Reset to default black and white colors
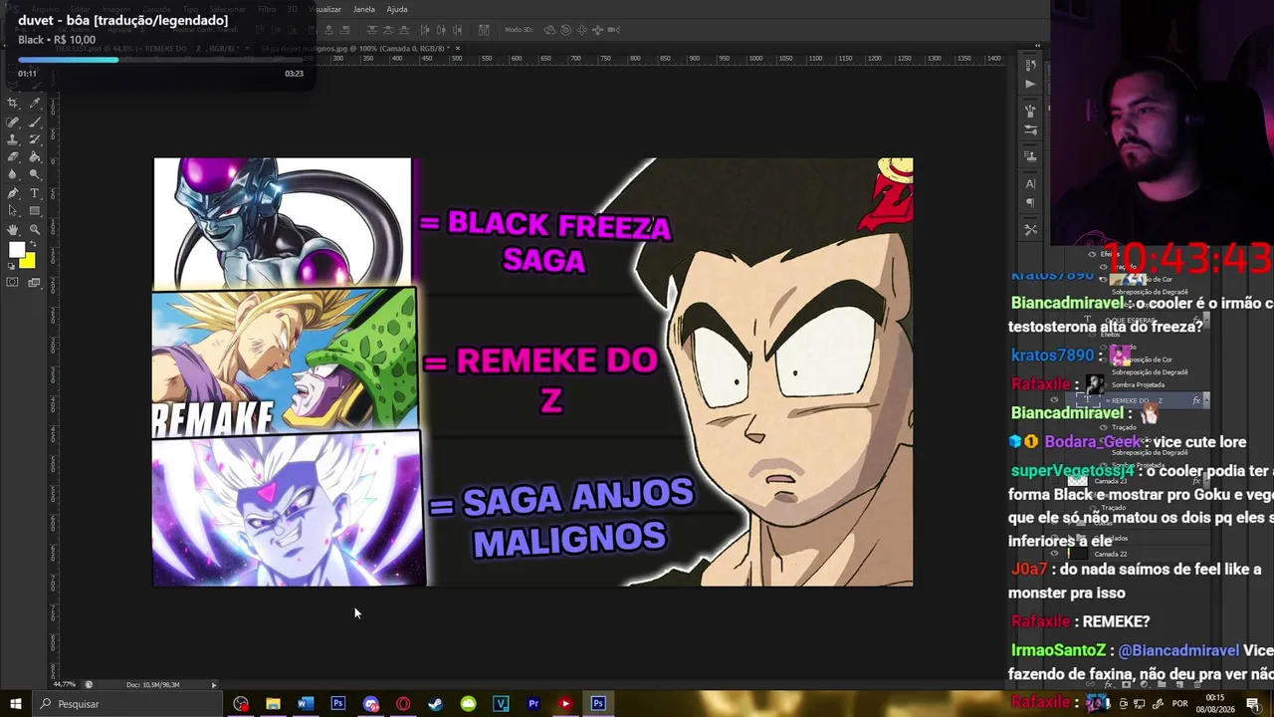Image resolution: width=1274 pixels, height=717 pixels. click(11, 266)
